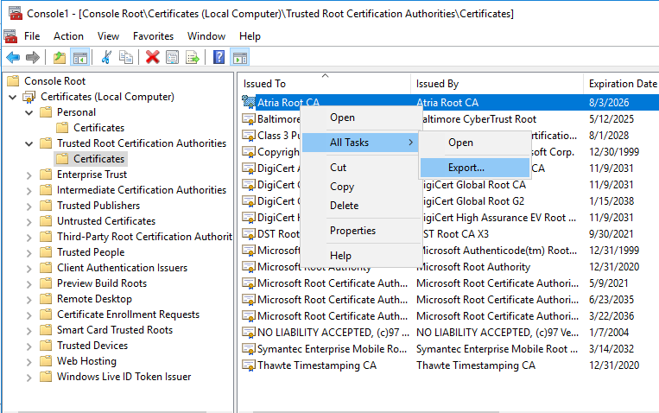This screenshot has height=413, width=659.
Task: Choose Cut in the context menu
Action: (361, 168)
